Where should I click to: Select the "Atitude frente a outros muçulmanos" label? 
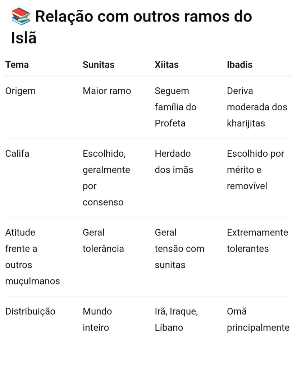tap(32, 257)
